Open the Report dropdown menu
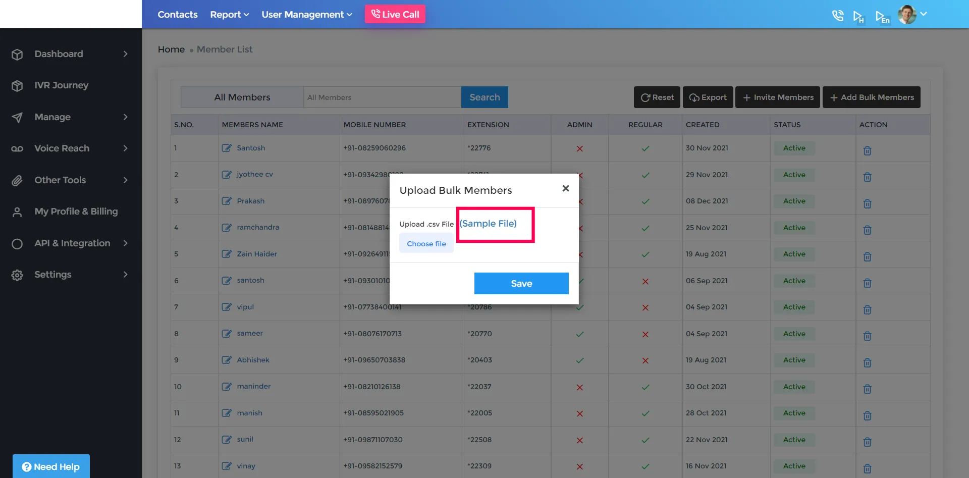The image size is (969, 478). point(230,15)
